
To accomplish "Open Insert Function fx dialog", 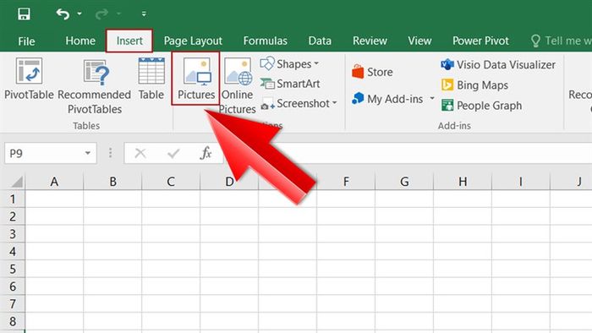I will [206, 154].
